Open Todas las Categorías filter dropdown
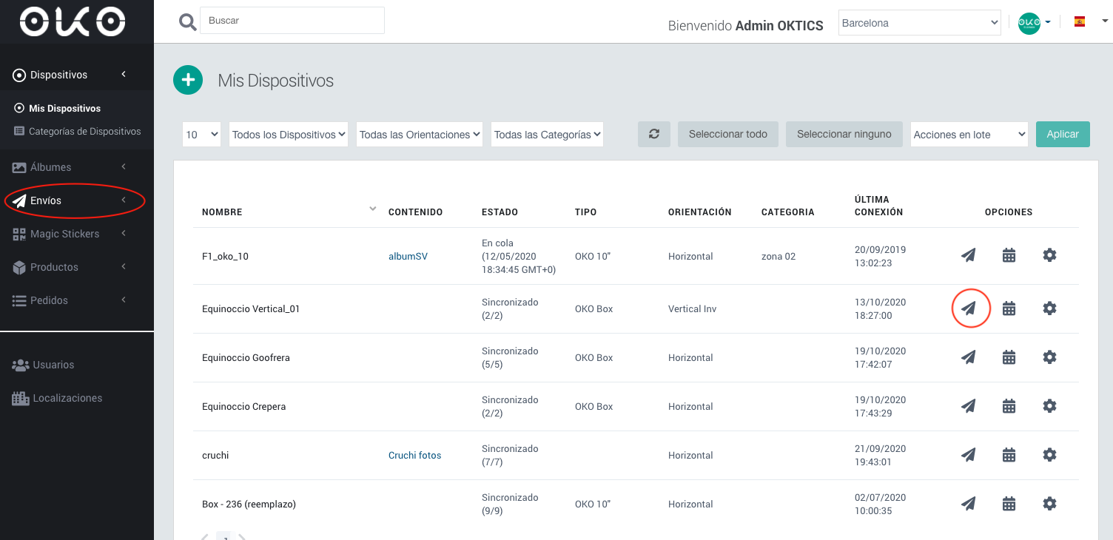The image size is (1113, 540). click(x=547, y=134)
